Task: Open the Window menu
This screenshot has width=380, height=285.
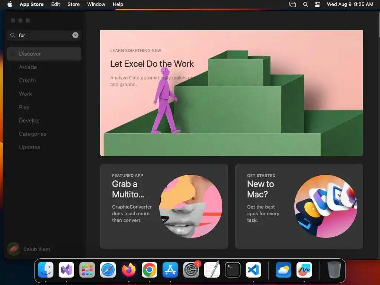Action: click(x=96, y=4)
